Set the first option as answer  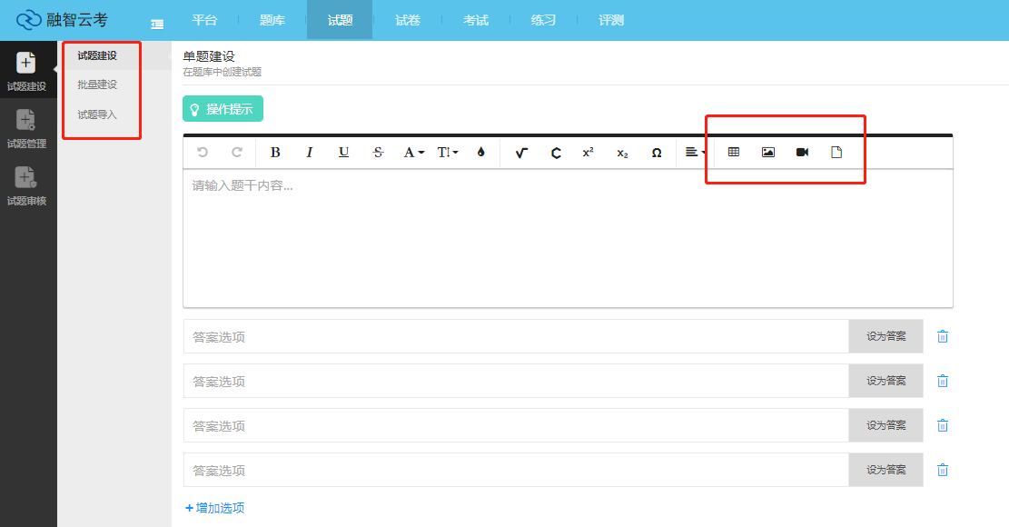tap(885, 336)
